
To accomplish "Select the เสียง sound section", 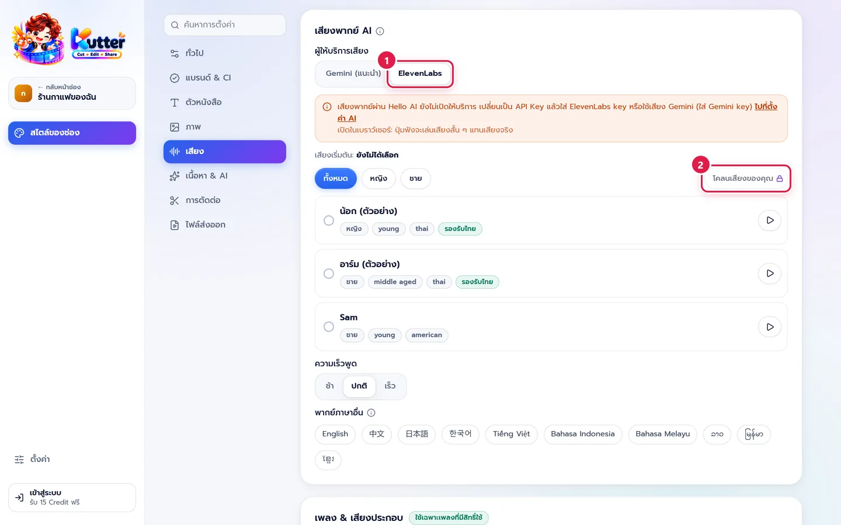I will (225, 151).
